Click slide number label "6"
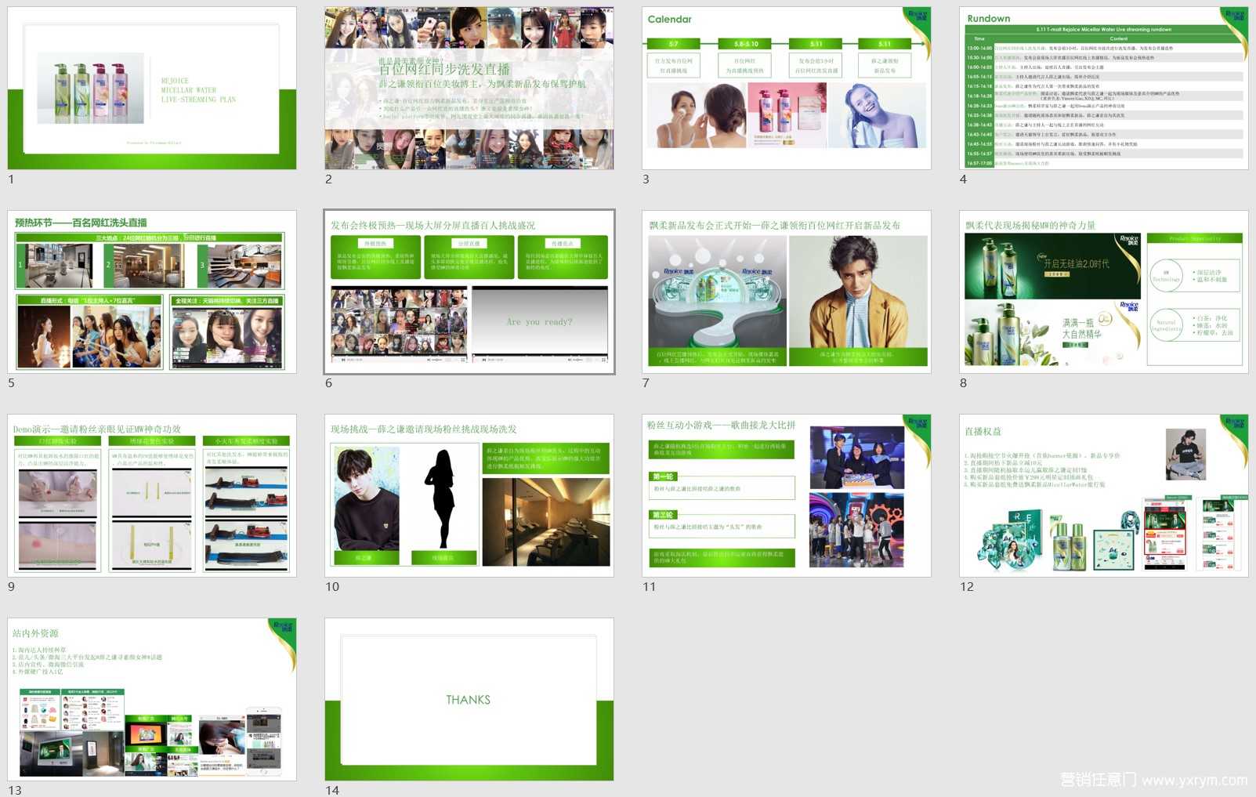Screen dimensions: 1256x797 (x=328, y=383)
